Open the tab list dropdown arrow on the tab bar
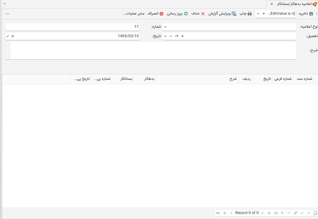The image size is (318, 219). 5,4
